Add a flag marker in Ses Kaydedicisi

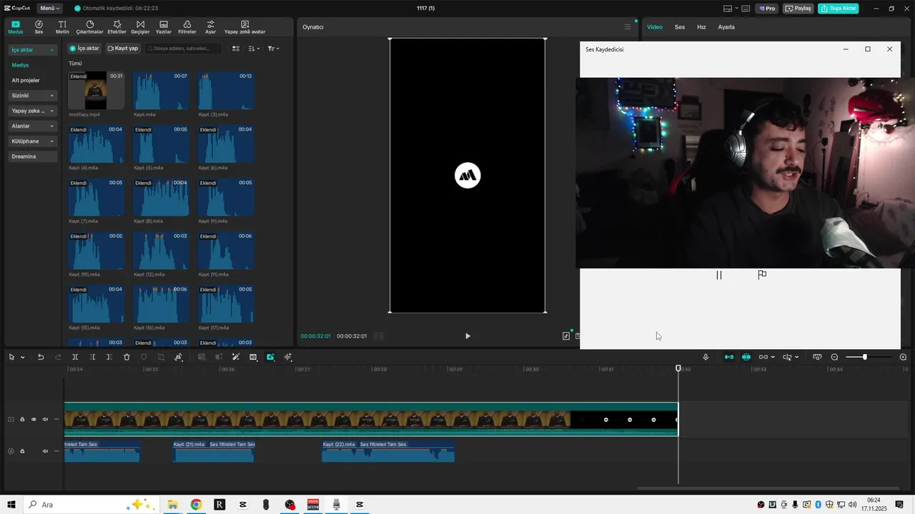(x=762, y=275)
